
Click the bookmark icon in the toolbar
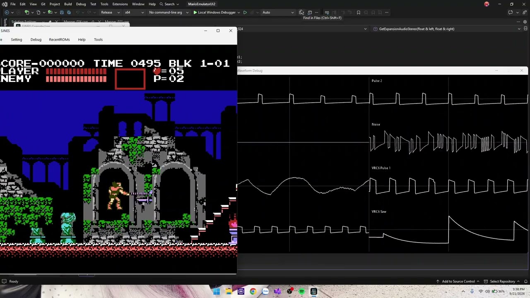pyautogui.click(x=359, y=12)
